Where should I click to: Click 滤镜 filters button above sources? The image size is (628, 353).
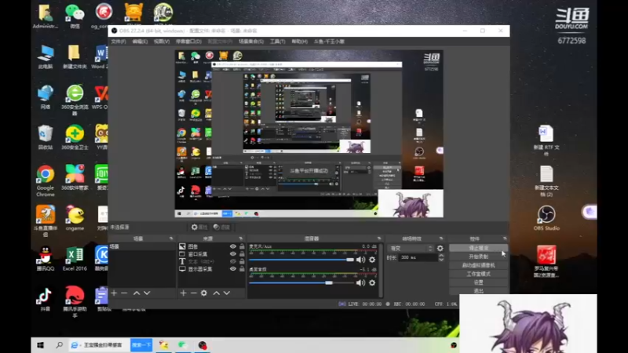[221, 227]
